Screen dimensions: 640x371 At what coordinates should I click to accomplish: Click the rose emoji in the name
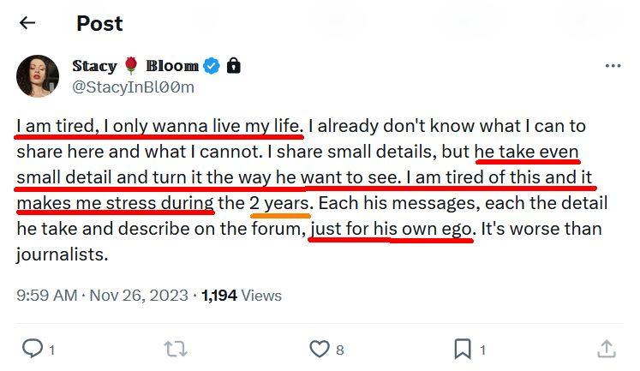click(130, 66)
